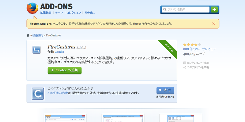
Task: Click the ADD-ONS site title
Action: pos(56,6)
